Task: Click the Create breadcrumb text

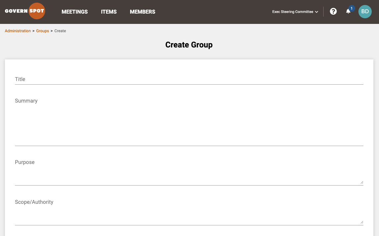Action: 60,31
